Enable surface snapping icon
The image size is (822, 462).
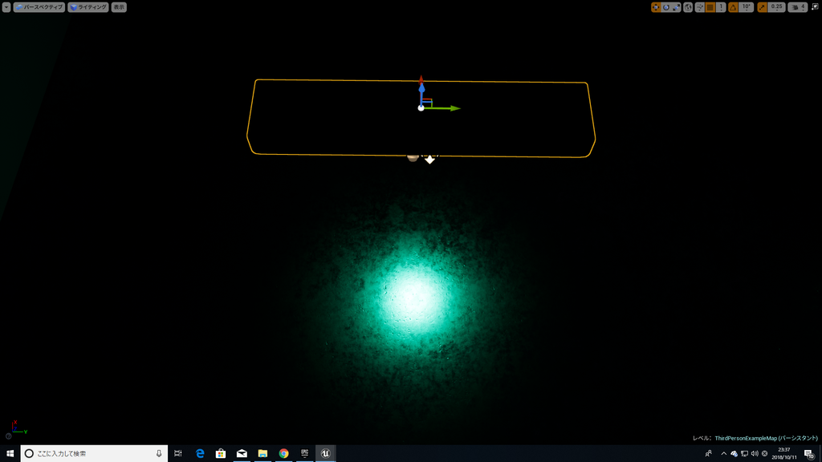point(699,6)
